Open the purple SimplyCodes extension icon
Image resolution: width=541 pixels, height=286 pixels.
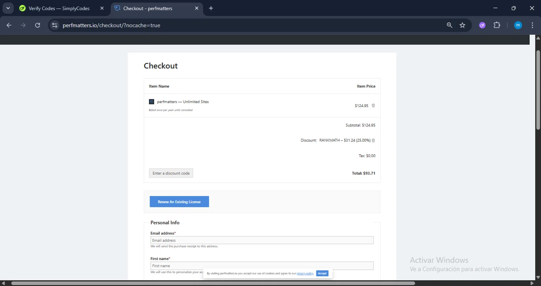(482, 25)
